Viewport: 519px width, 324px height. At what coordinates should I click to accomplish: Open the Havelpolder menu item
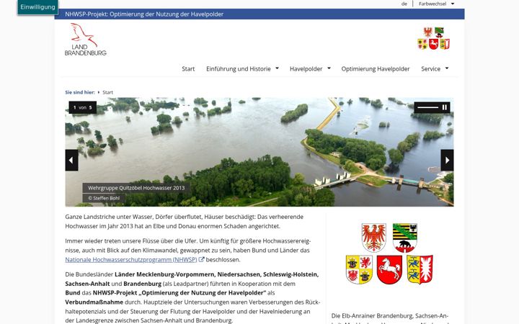306,69
